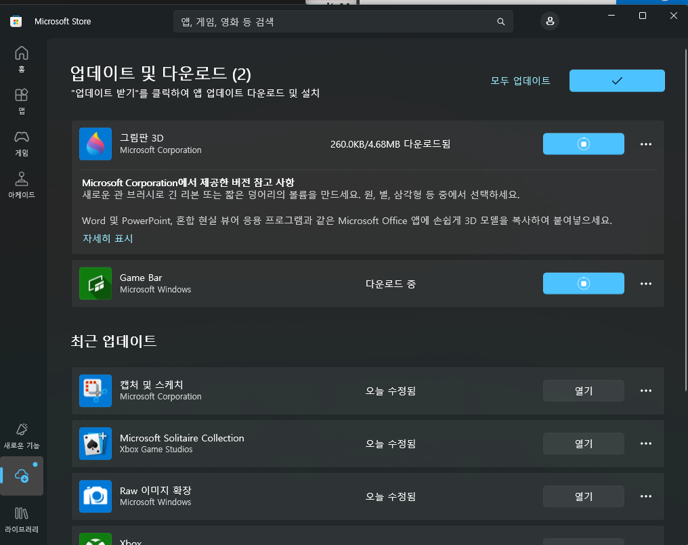Select the Downloads cloud icon in sidebar
The image size is (688, 545).
(x=22, y=476)
